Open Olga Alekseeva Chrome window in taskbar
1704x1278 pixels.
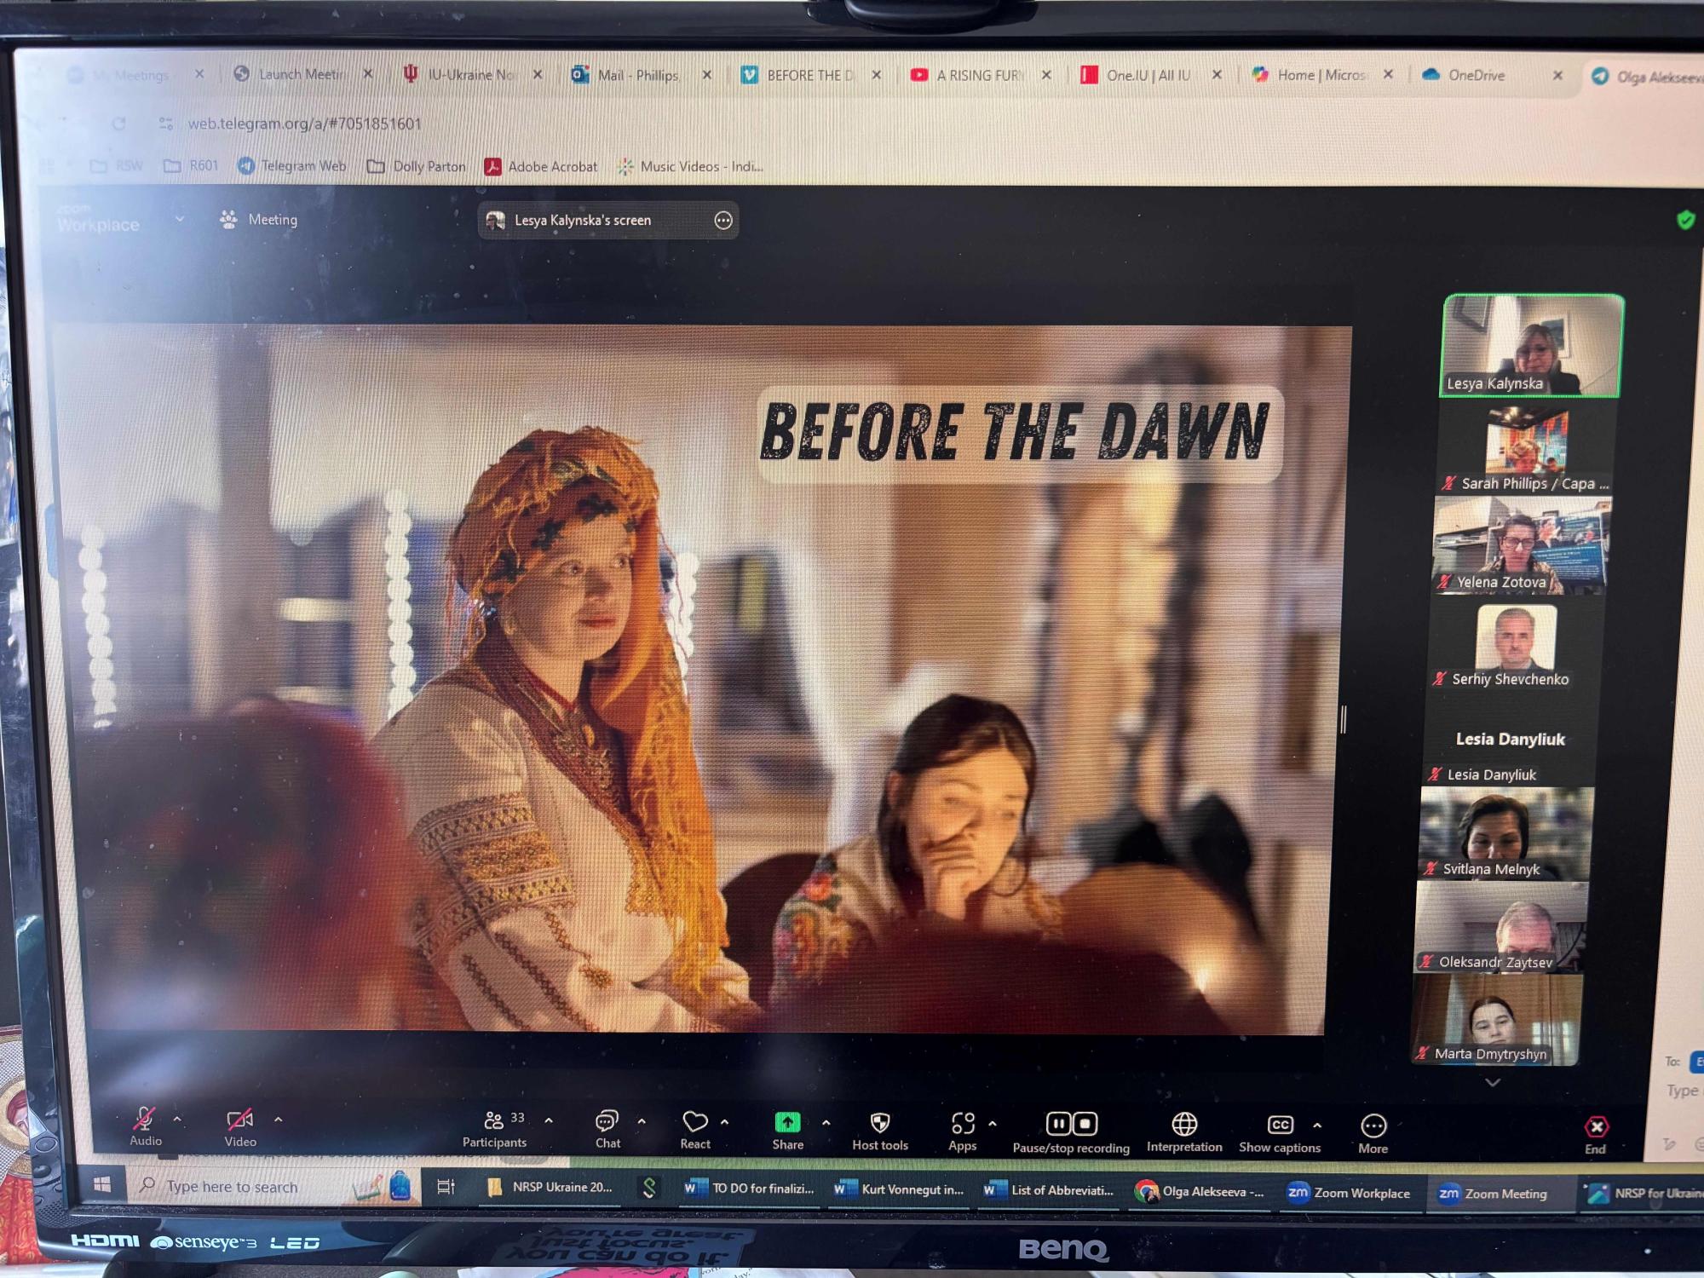pyautogui.click(x=1200, y=1191)
